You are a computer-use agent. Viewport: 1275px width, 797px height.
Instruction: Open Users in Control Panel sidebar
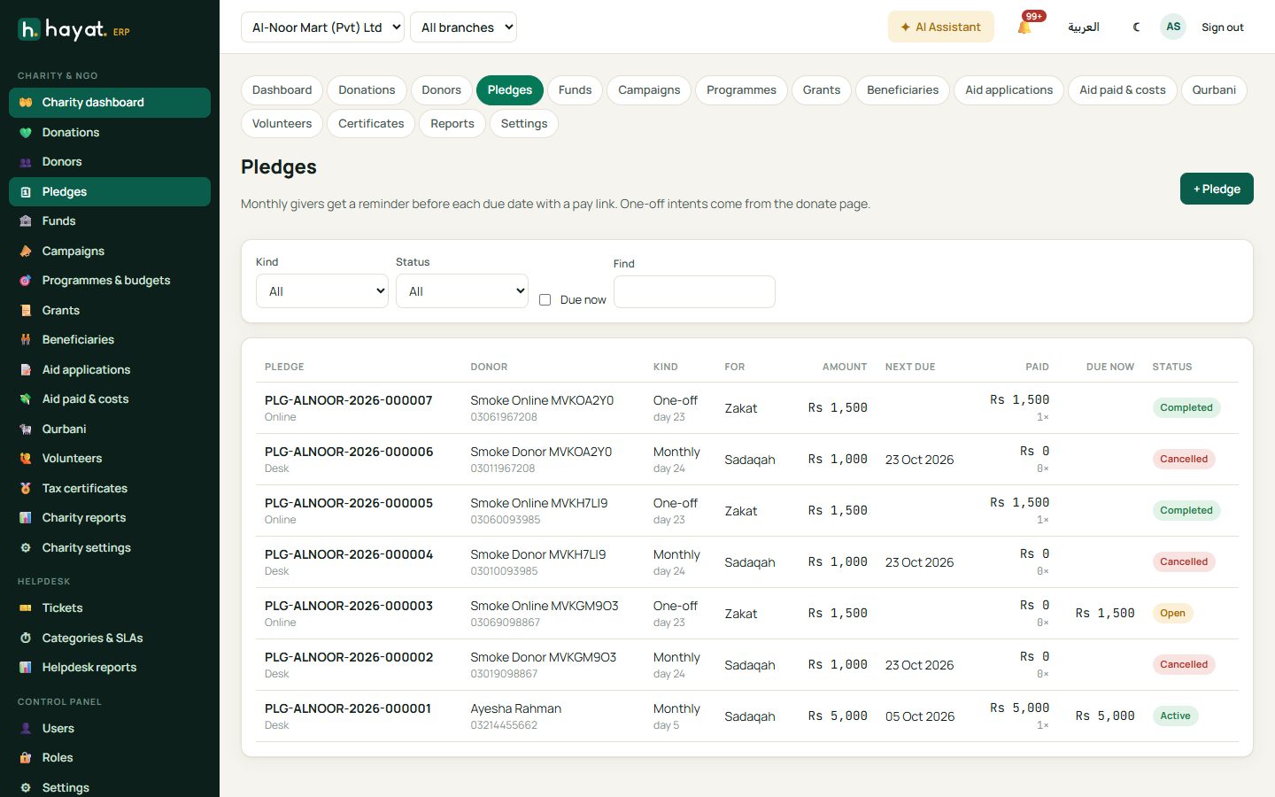click(110, 729)
